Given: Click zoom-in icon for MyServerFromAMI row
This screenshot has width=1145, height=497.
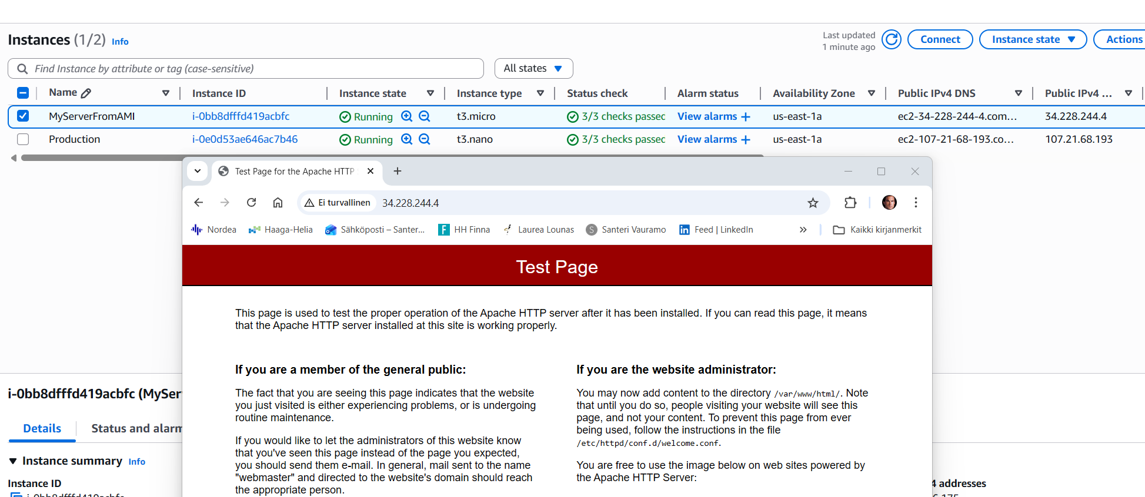Looking at the screenshot, I should pos(406,116).
